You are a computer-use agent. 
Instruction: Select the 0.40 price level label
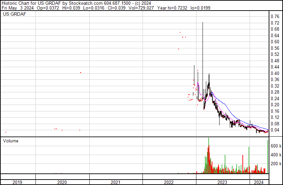point(274,73)
